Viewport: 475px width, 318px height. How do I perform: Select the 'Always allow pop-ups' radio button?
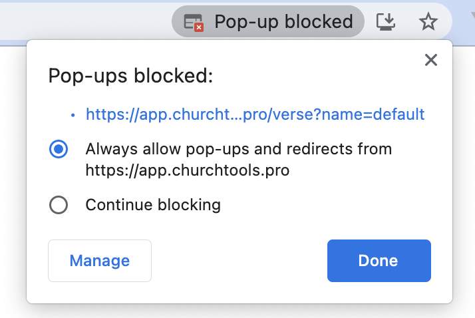pos(59,149)
